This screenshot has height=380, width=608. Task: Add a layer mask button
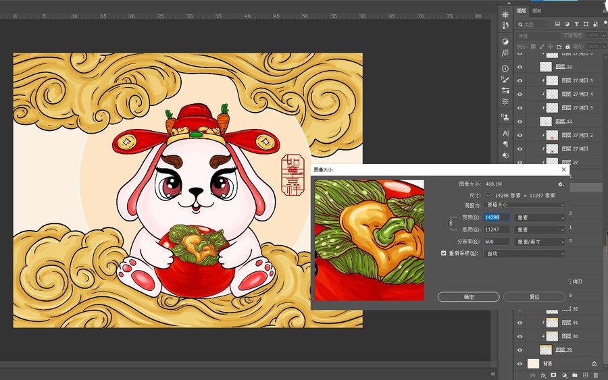click(x=554, y=375)
